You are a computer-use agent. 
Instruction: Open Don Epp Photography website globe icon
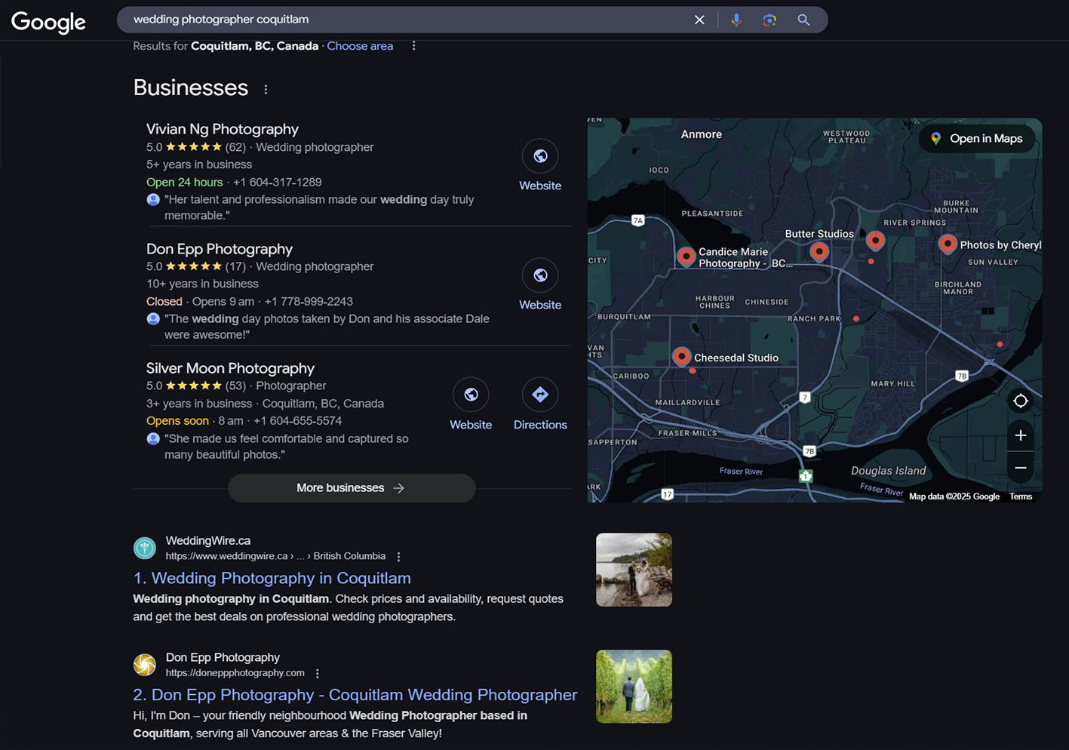point(540,275)
